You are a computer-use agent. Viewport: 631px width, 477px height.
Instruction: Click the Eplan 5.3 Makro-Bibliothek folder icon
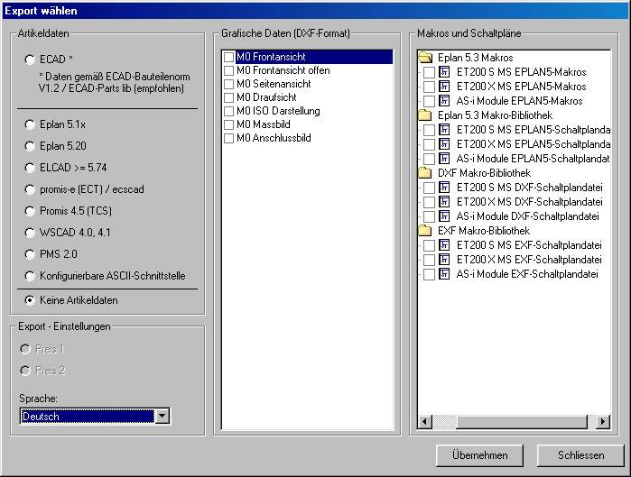[425, 115]
